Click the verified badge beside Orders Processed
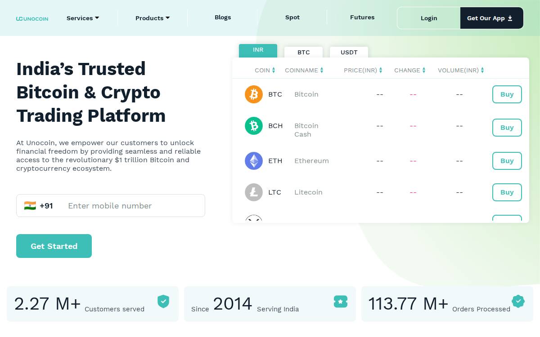This screenshot has height=337, width=540. pos(518,301)
